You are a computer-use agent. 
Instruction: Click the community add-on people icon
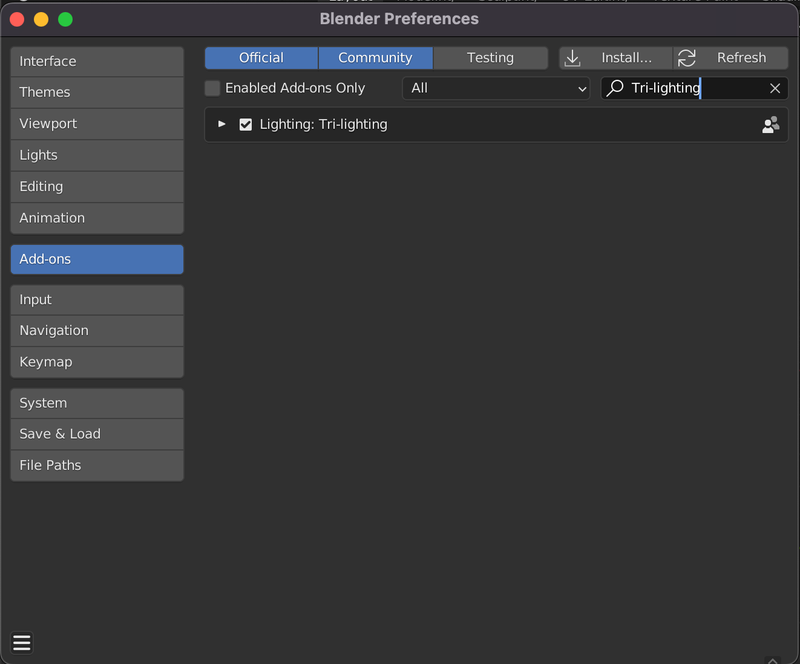click(770, 125)
